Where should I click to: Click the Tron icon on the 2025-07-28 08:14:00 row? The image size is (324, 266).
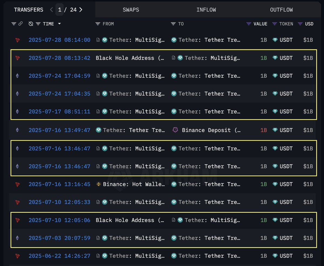[x=18, y=40]
